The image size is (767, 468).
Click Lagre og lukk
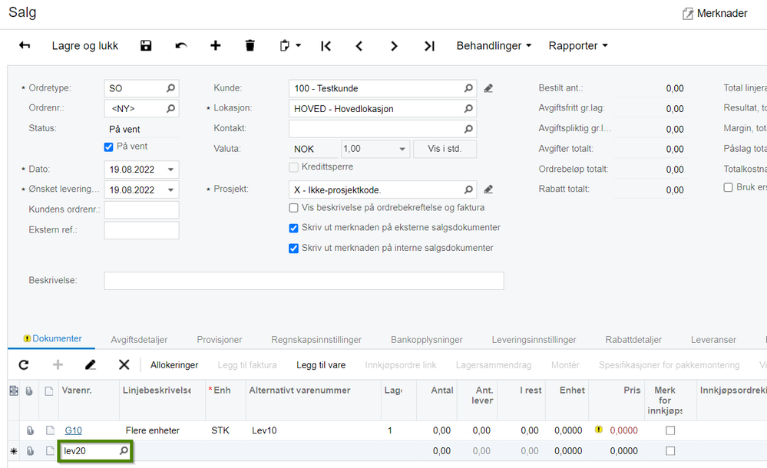85,46
